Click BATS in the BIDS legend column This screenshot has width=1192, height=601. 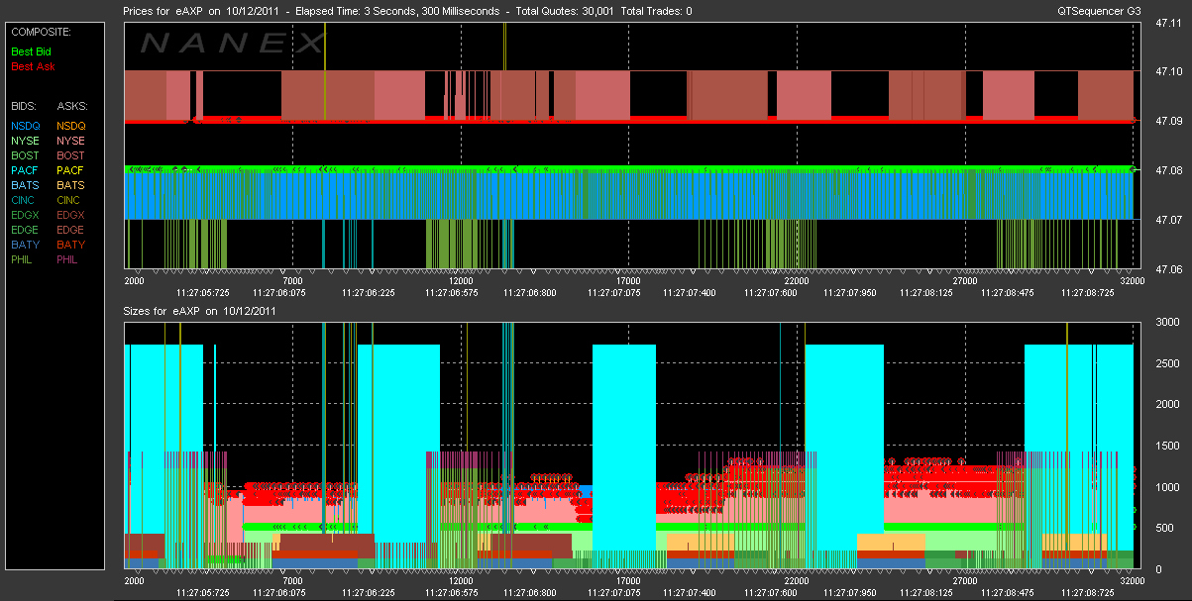(26, 185)
